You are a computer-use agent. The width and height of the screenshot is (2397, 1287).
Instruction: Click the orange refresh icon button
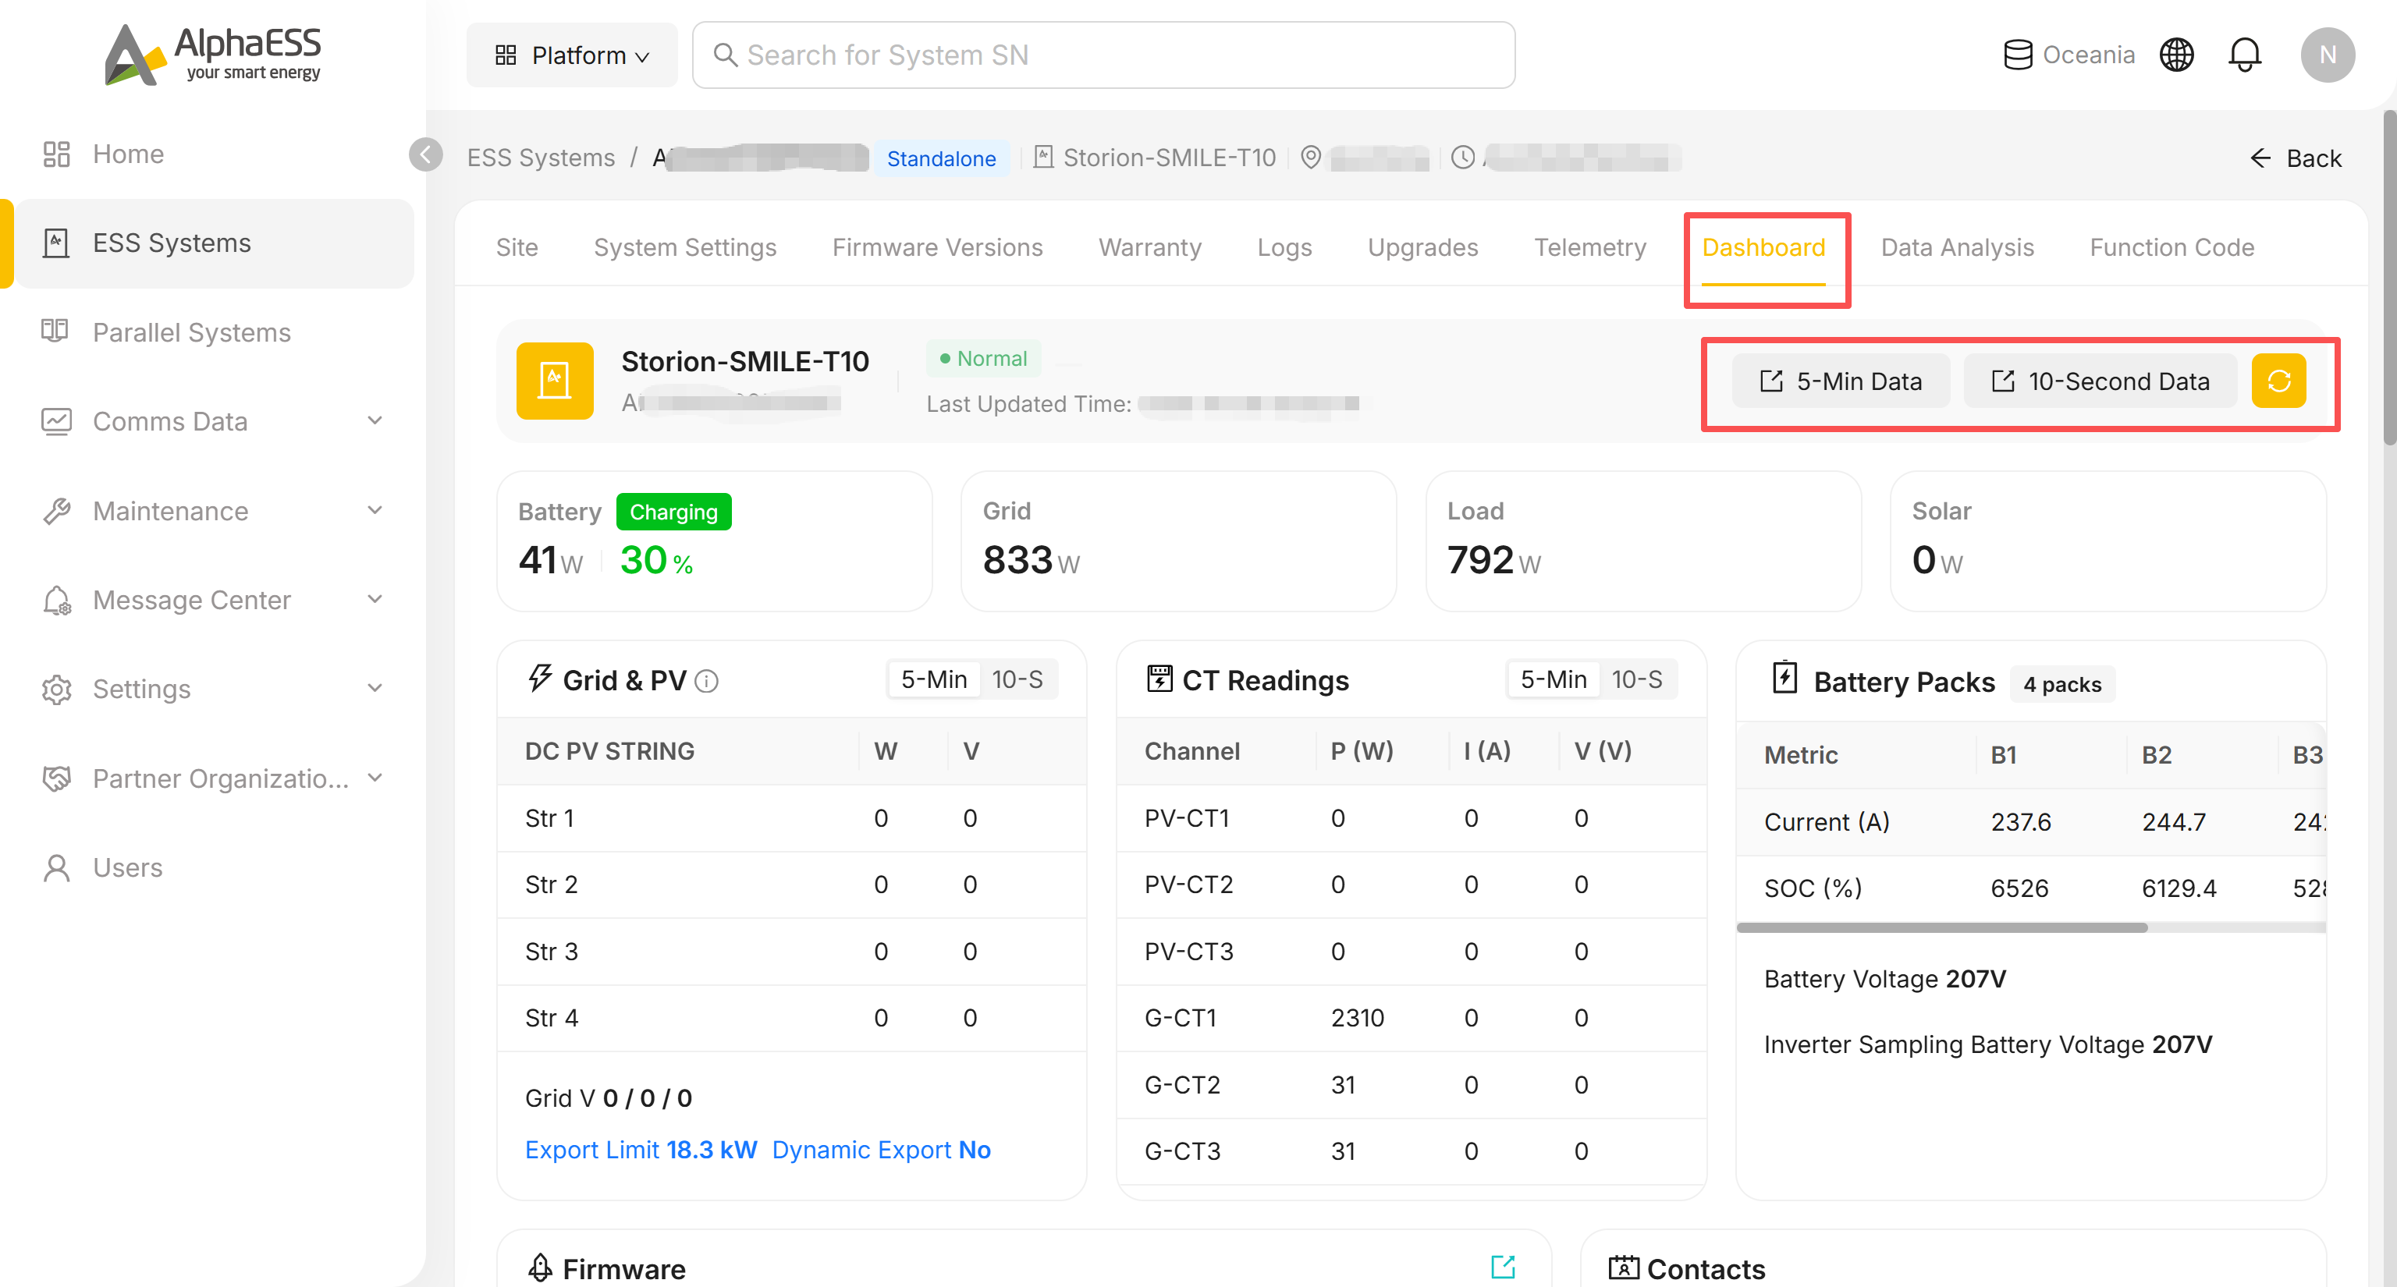click(2279, 381)
